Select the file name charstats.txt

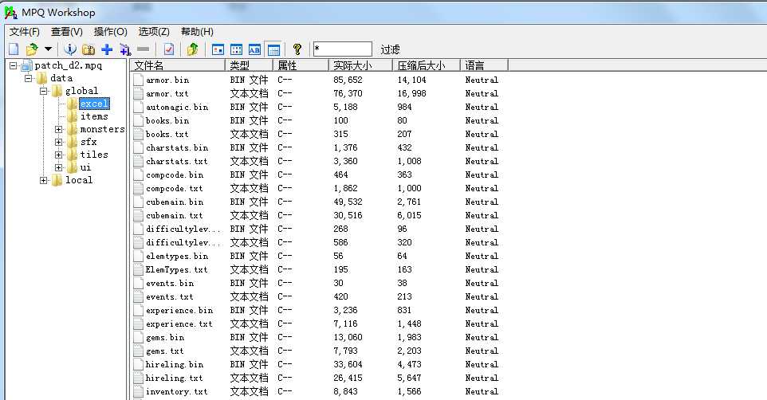click(176, 162)
